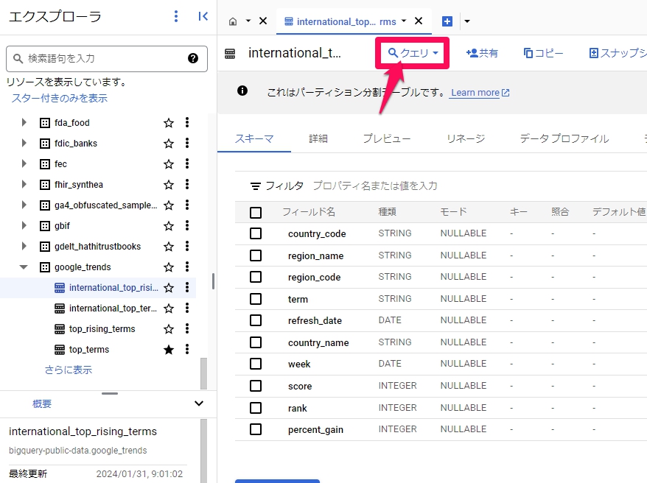Star the fec dataset

(168, 164)
